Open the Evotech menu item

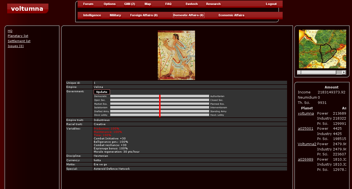point(191,4)
